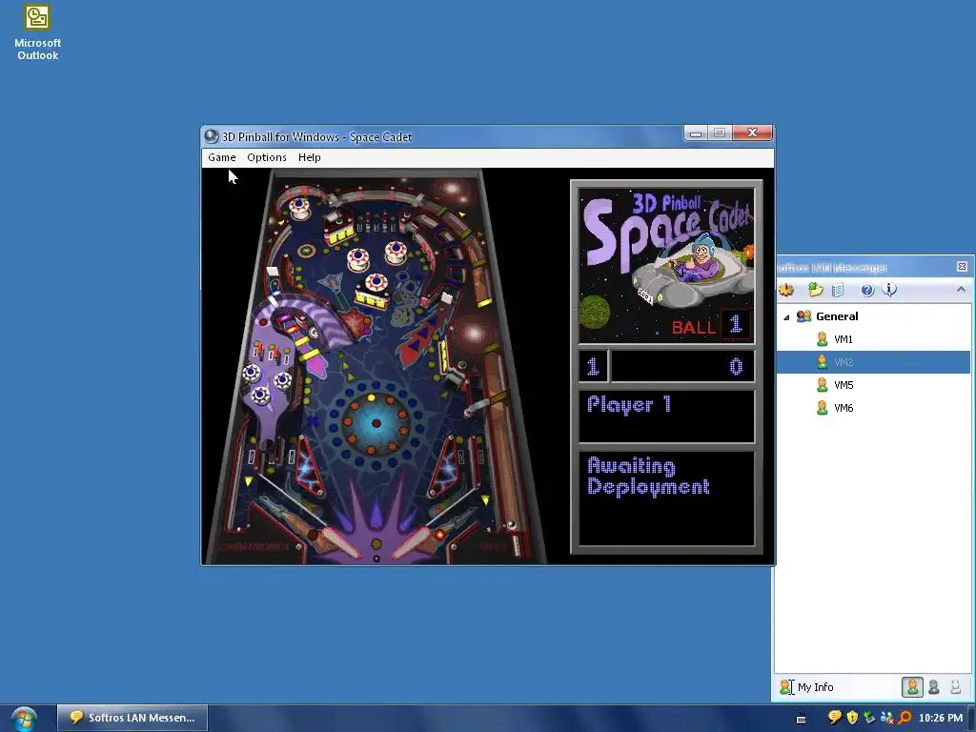This screenshot has height=732, width=976.
Task: Click the VM6 user avatar icon
Action: (823, 408)
